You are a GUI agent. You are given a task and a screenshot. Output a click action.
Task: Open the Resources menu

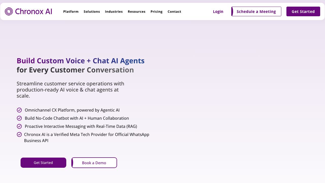click(137, 11)
